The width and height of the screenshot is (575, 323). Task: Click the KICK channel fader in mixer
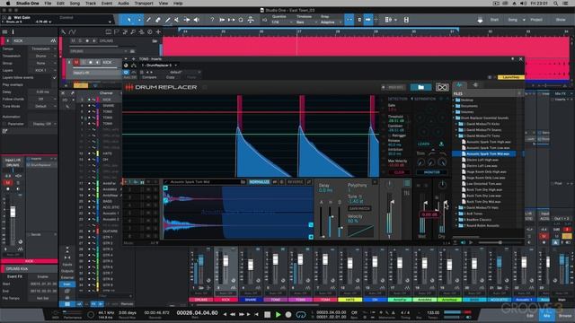coord(226,260)
